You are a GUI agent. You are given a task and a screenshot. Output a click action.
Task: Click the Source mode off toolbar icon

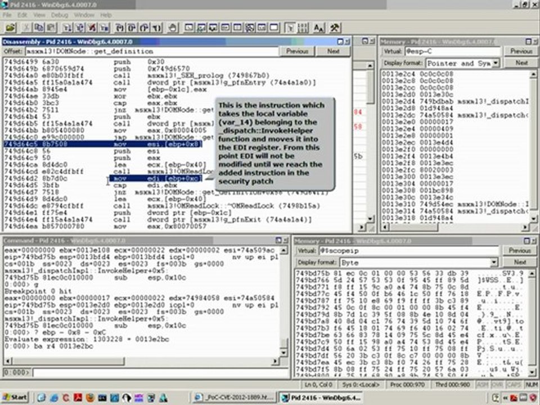click(x=303, y=28)
